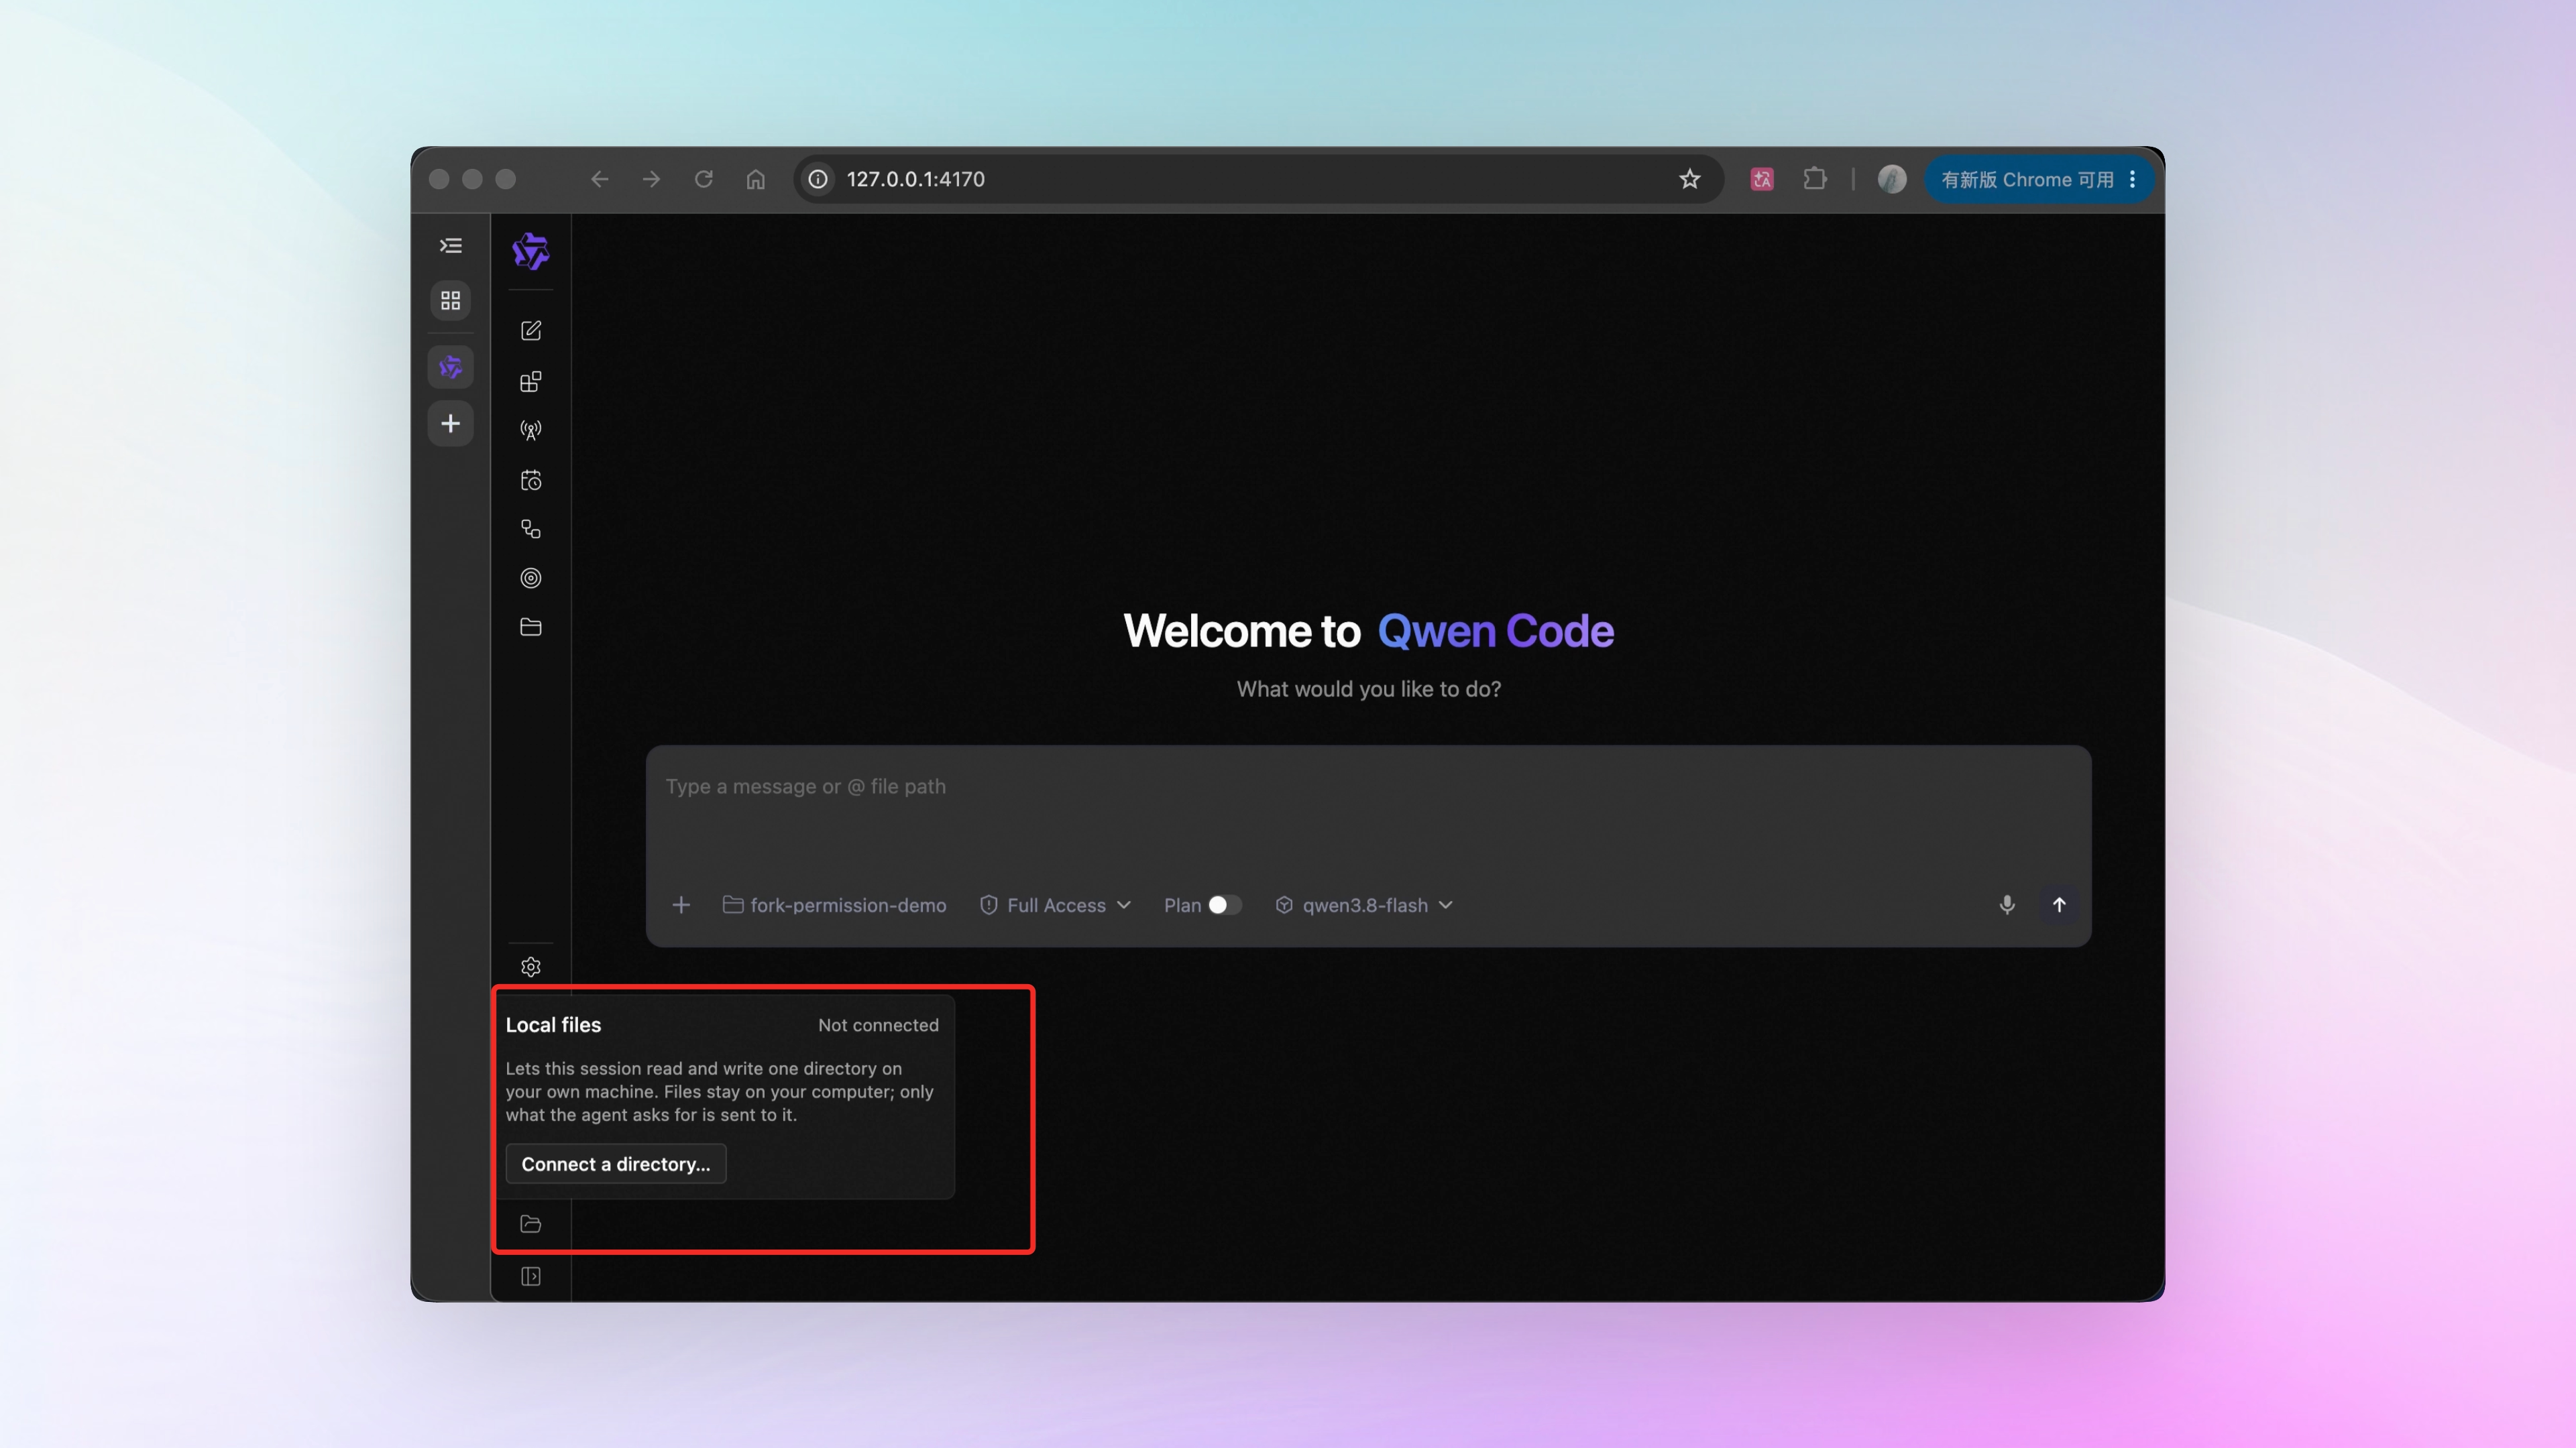Viewport: 2576px width, 1448px height.
Task: Bookmark this page with star icon
Action: point(1690,180)
